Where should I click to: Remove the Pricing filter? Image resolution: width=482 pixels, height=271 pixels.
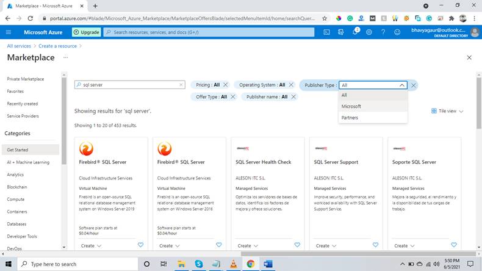point(226,85)
